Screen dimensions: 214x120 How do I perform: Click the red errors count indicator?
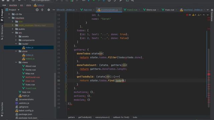(189, 15)
